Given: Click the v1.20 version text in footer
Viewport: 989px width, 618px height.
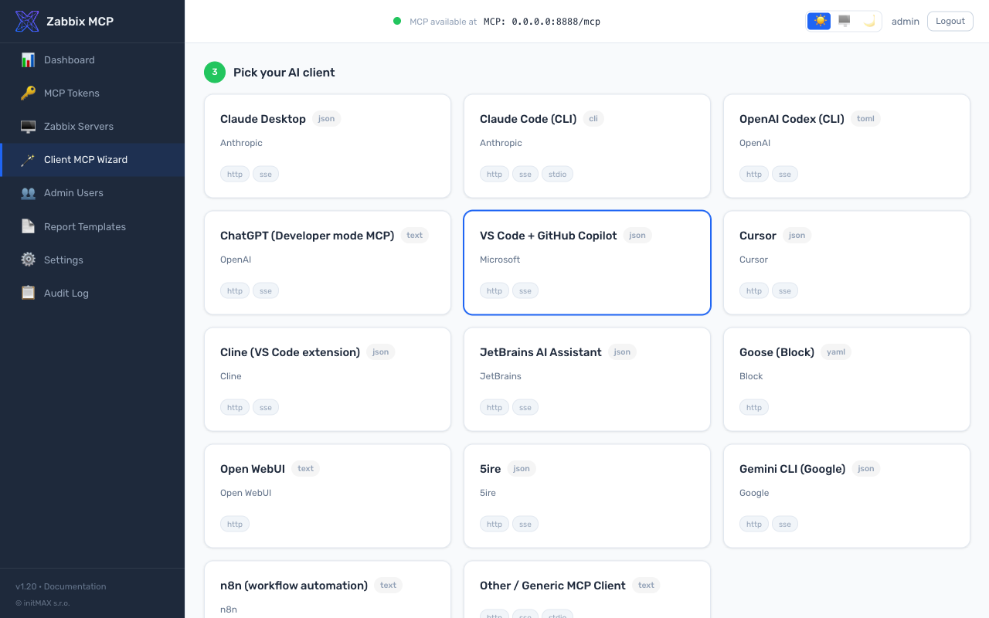Looking at the screenshot, I should point(25,586).
